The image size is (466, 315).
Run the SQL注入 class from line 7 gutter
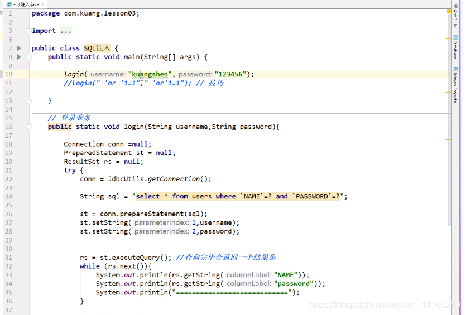click(x=19, y=48)
